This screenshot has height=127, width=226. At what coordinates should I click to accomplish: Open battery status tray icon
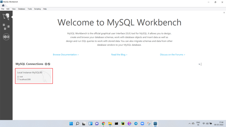click(x=211, y=124)
